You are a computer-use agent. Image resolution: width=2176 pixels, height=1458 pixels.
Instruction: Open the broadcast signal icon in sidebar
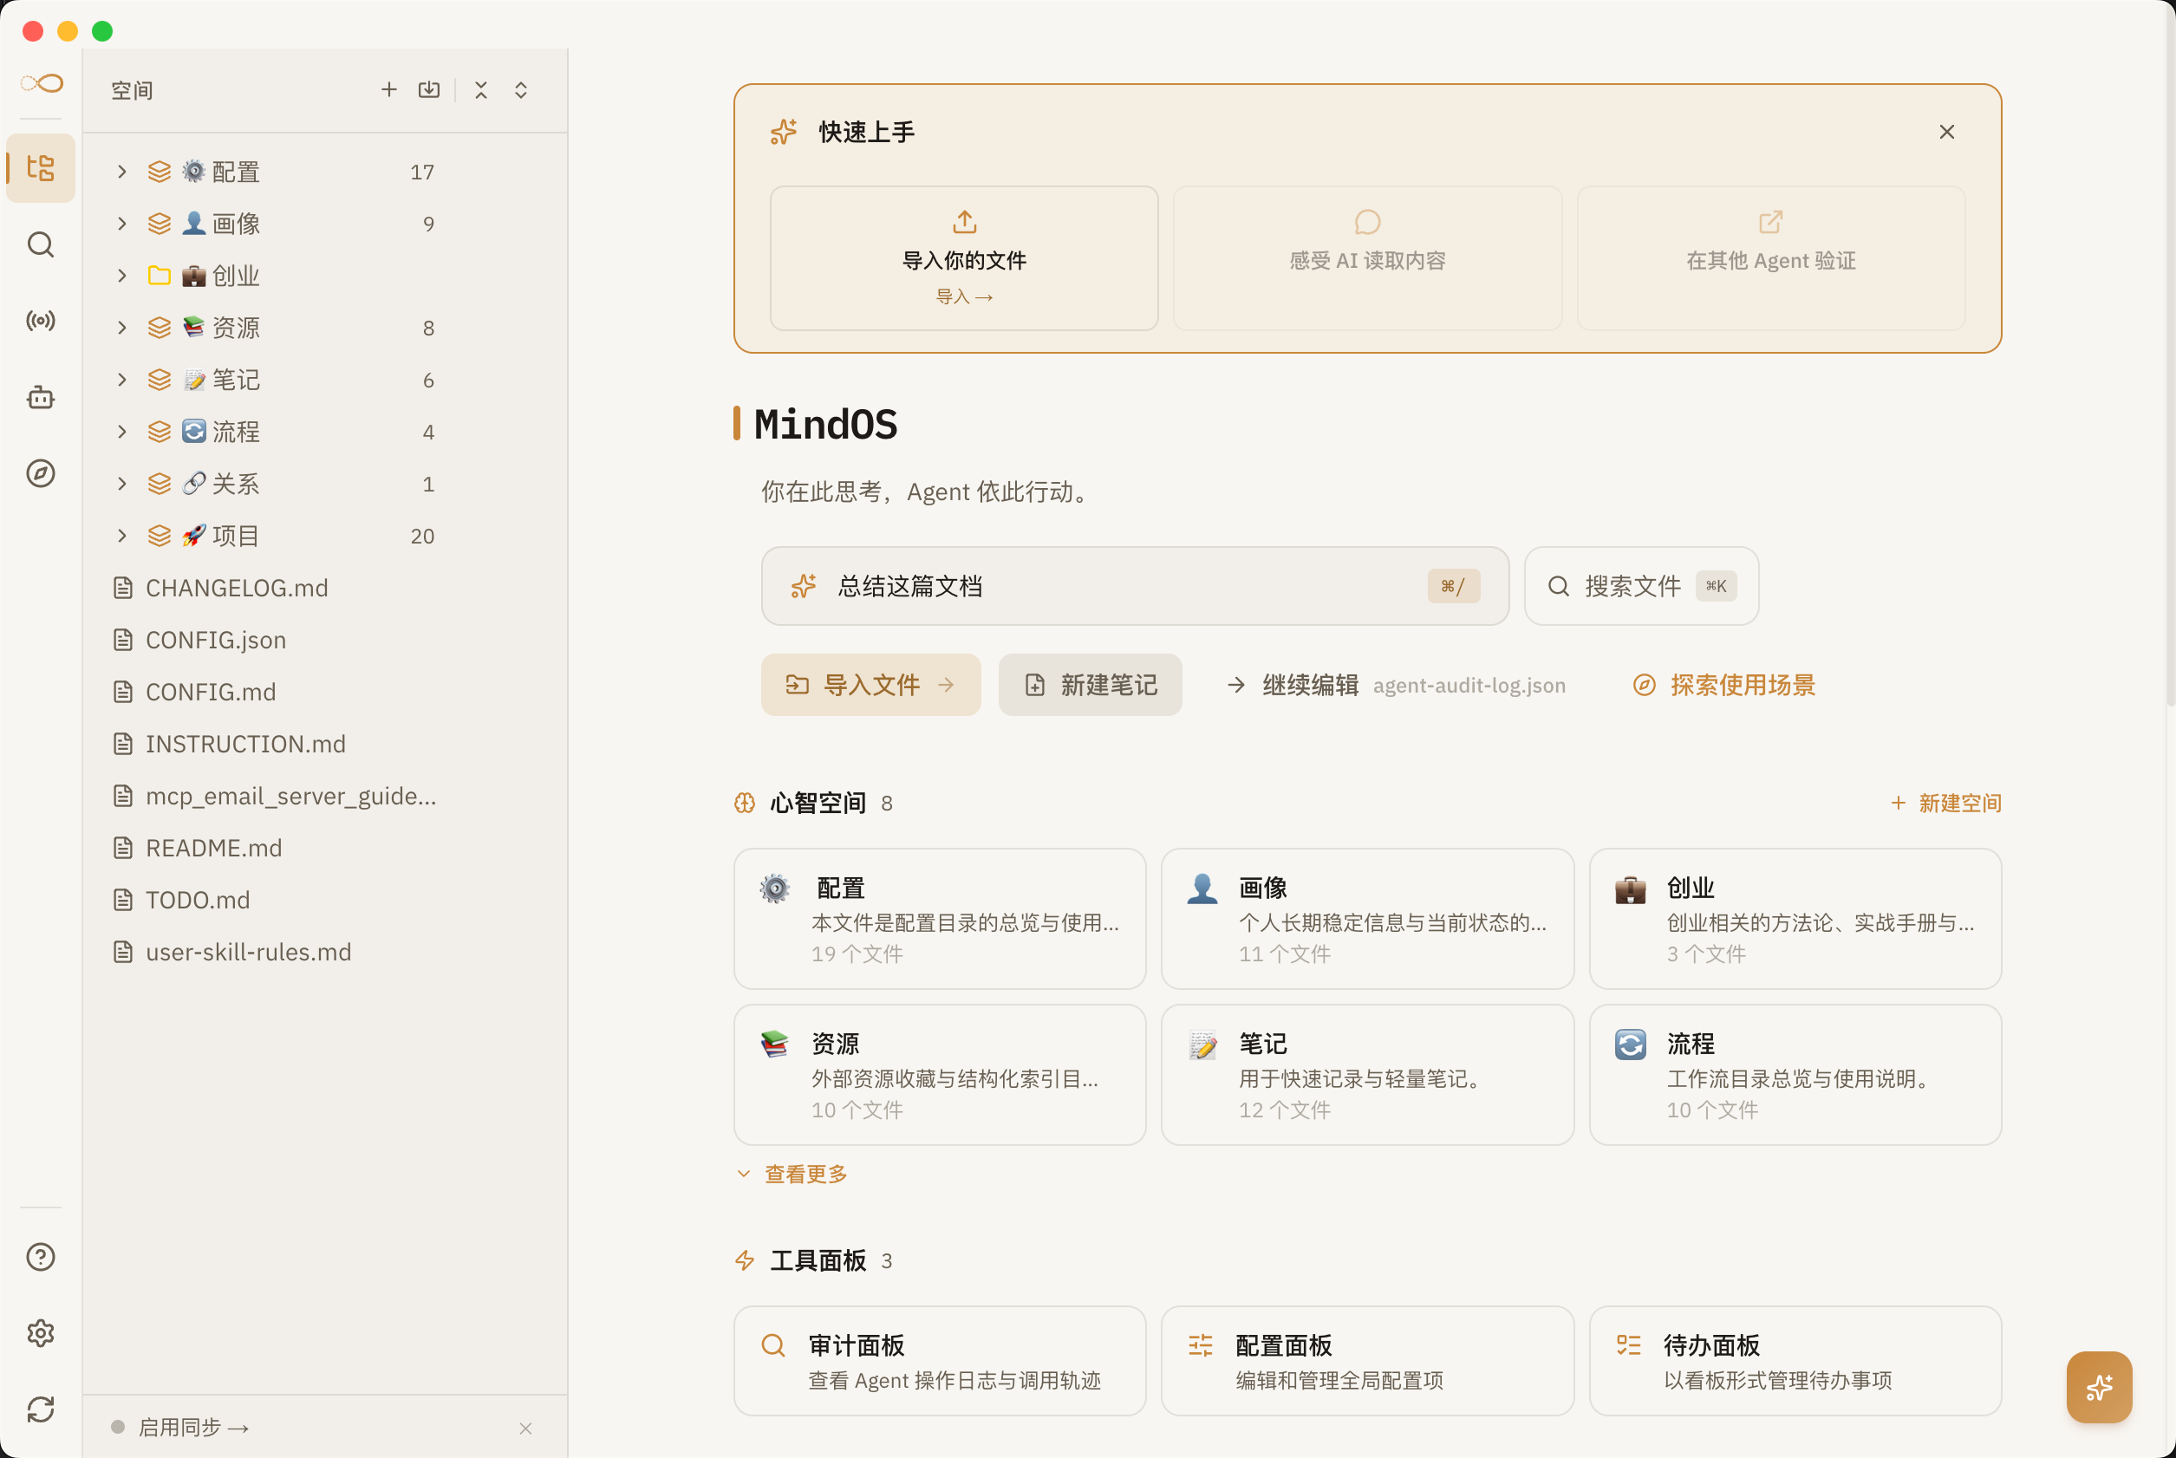point(41,321)
